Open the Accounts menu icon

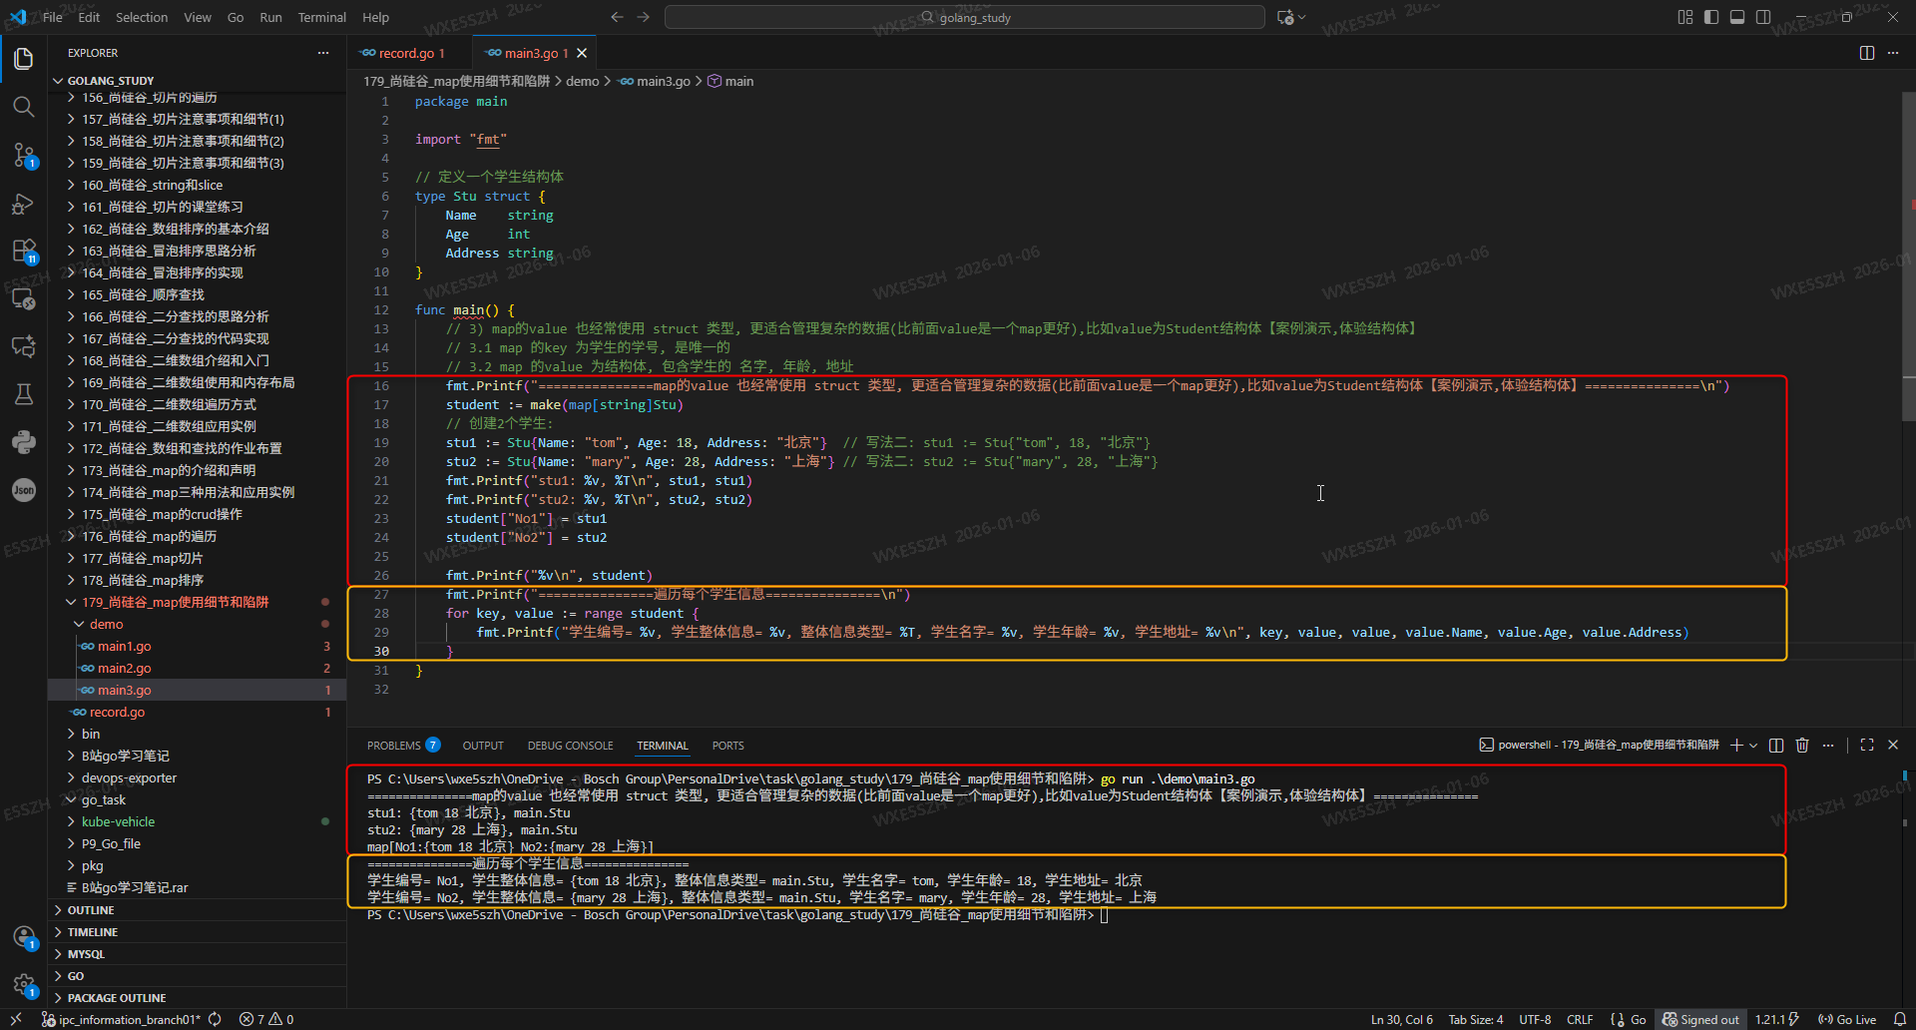click(24, 937)
